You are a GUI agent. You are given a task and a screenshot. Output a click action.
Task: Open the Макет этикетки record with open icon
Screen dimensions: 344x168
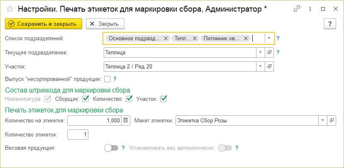(x=332, y=120)
